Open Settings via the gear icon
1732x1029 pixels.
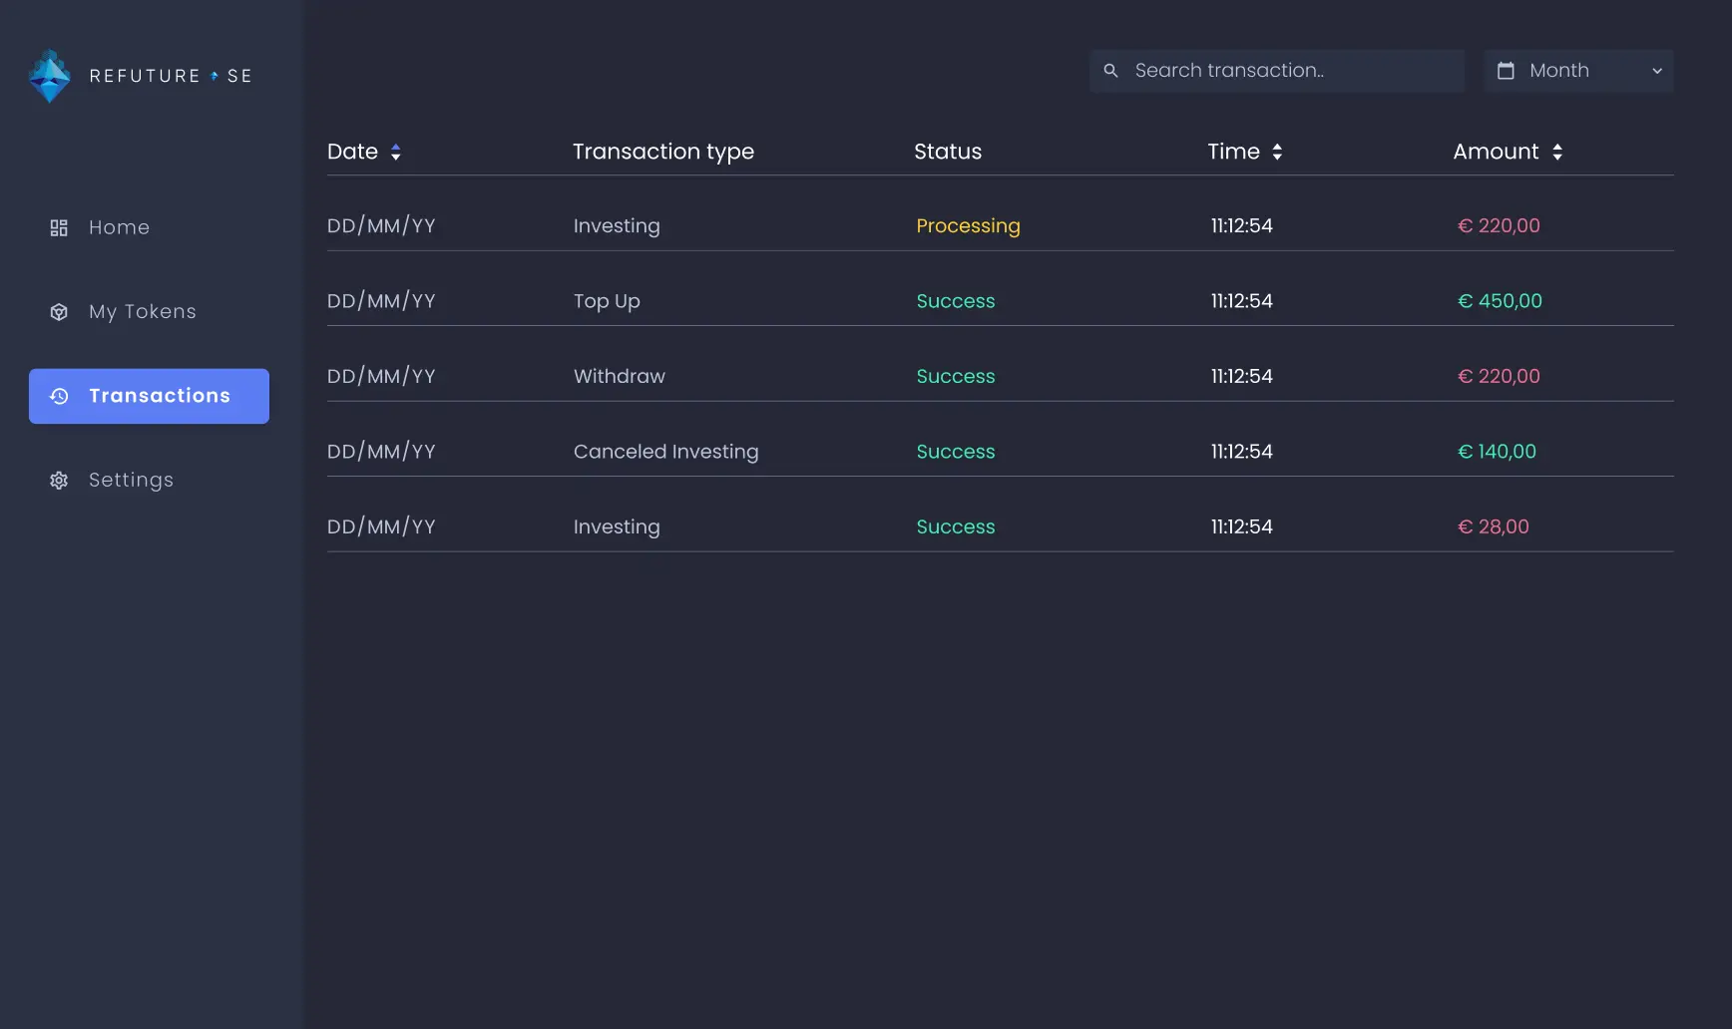pyautogui.click(x=58, y=480)
